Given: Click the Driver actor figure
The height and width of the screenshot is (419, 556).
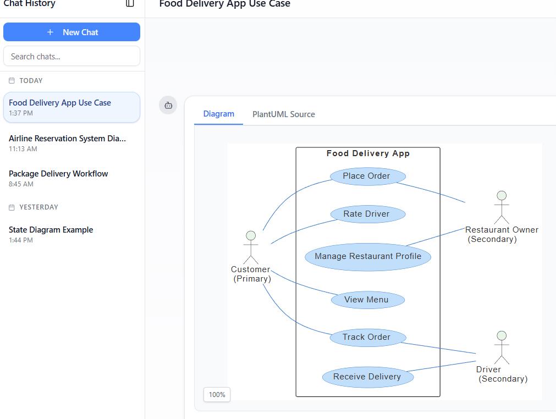Looking at the screenshot, I should tap(501, 347).
